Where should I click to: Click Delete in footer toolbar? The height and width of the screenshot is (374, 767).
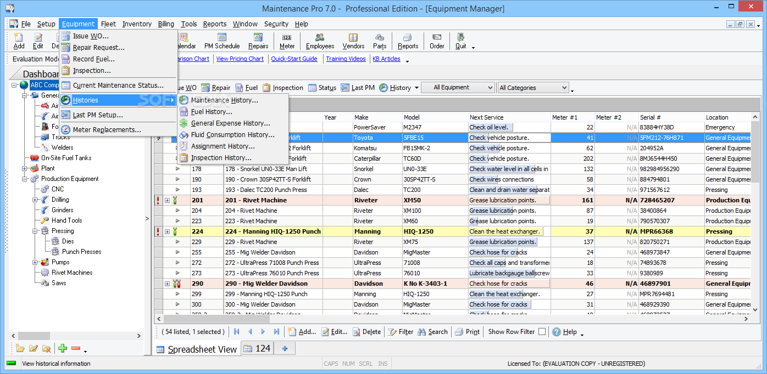tap(366, 332)
